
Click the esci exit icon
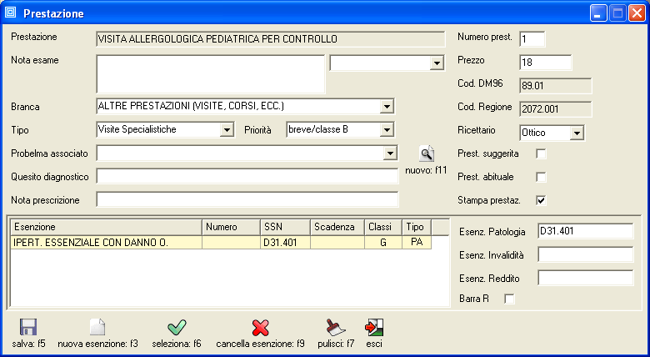(374, 327)
